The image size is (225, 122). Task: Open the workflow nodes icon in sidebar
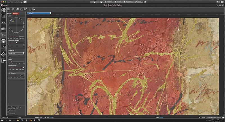3,48
